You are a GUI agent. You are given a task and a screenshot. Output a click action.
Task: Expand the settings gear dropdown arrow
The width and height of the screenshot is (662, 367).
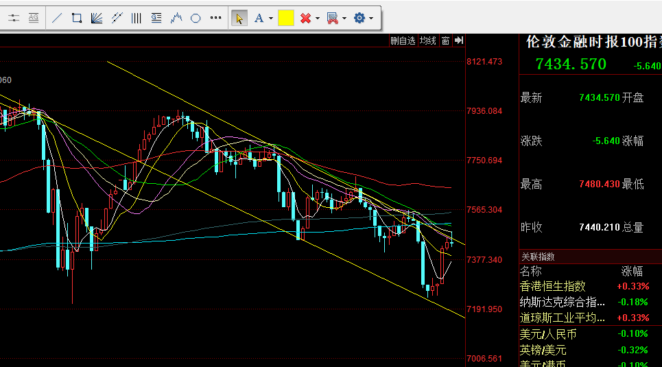coord(371,19)
